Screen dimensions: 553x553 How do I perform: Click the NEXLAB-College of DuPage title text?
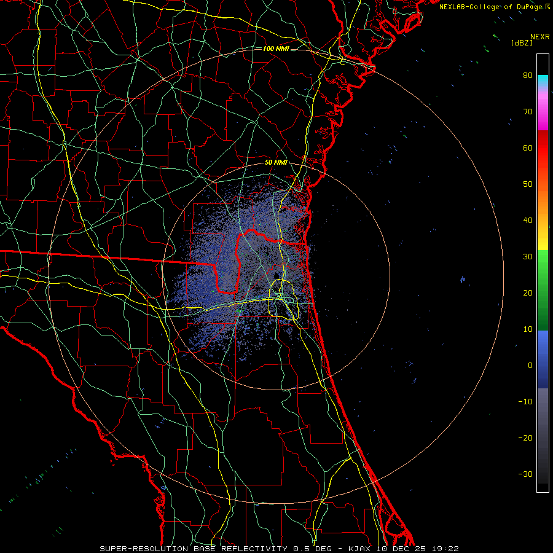click(x=491, y=7)
